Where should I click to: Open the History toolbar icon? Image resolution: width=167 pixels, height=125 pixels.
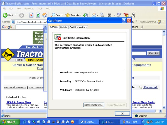click(85, 15)
